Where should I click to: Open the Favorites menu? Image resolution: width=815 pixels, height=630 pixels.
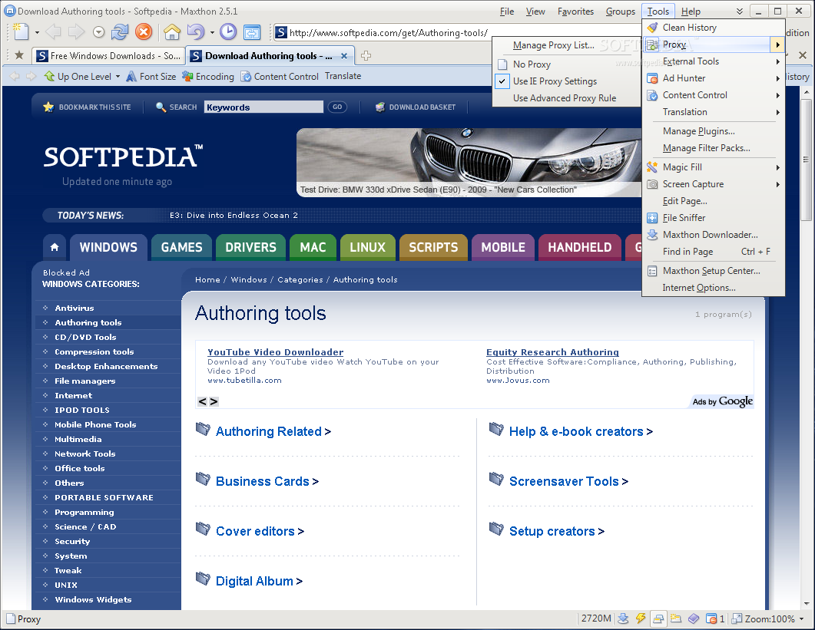(x=575, y=12)
